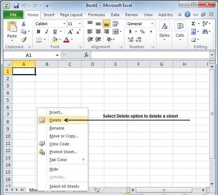This screenshot has height=195, width=218.
Task: Click the column D header
Action: pyautogui.click(x=93, y=64)
